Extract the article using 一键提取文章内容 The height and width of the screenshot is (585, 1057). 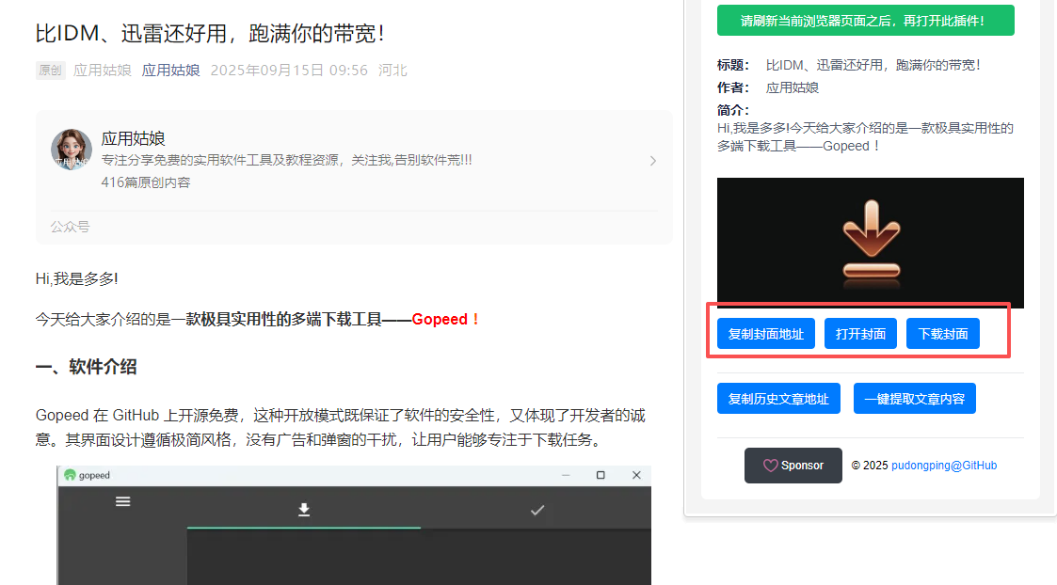click(914, 399)
